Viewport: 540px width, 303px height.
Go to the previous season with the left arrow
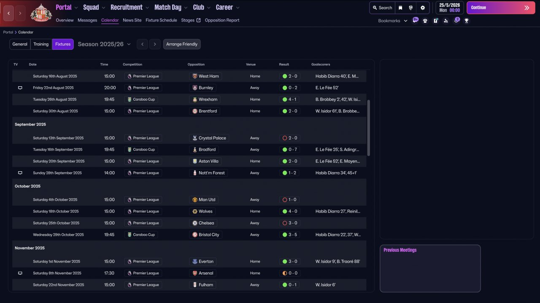pos(142,44)
